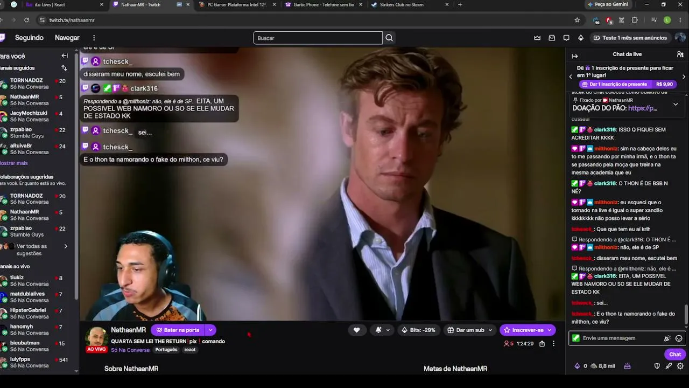
Task: Click Dar 1 inscrição de presente button
Action: point(627,84)
